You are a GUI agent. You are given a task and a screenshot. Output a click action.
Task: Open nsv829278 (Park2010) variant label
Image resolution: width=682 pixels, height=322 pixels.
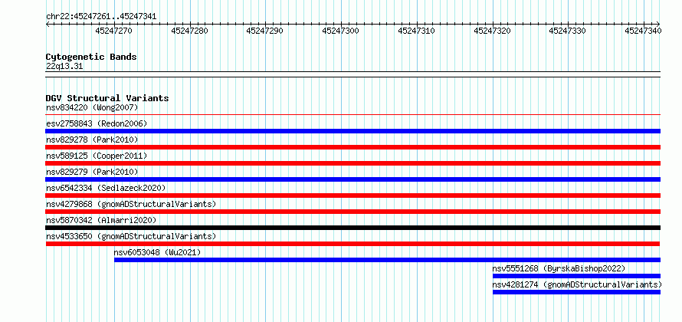(92, 140)
